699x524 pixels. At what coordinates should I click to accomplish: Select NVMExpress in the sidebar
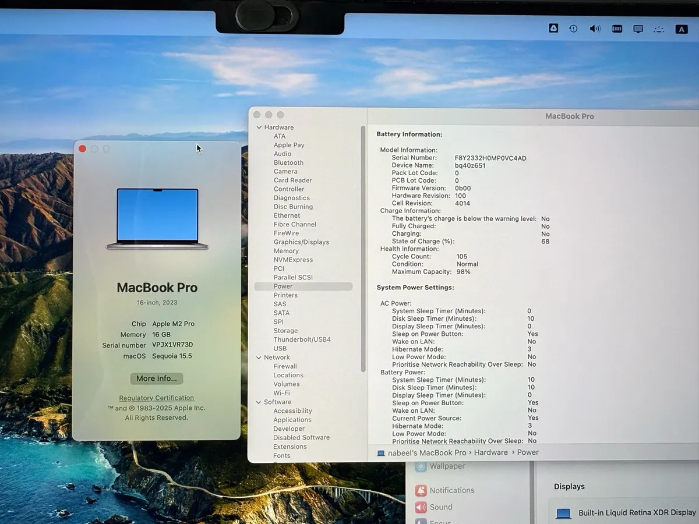coord(293,260)
